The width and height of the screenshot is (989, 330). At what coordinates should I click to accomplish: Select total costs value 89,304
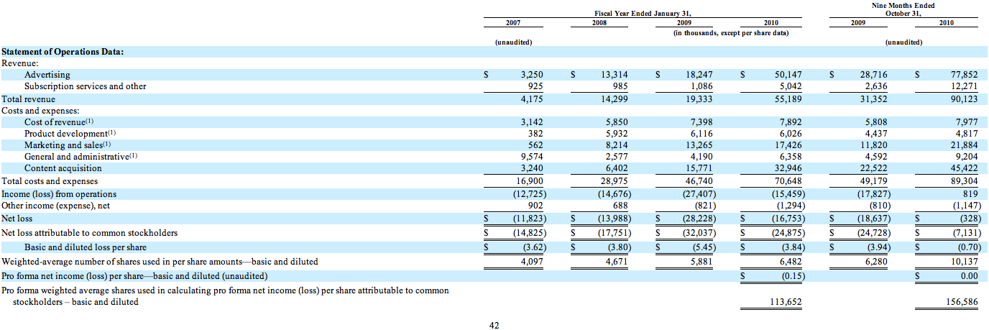963,181
